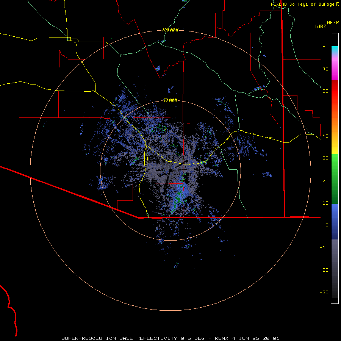Viewport: 341px width, 341px height.
Task: Click the 20 value on the dBZ scale
Action: [x=325, y=180]
